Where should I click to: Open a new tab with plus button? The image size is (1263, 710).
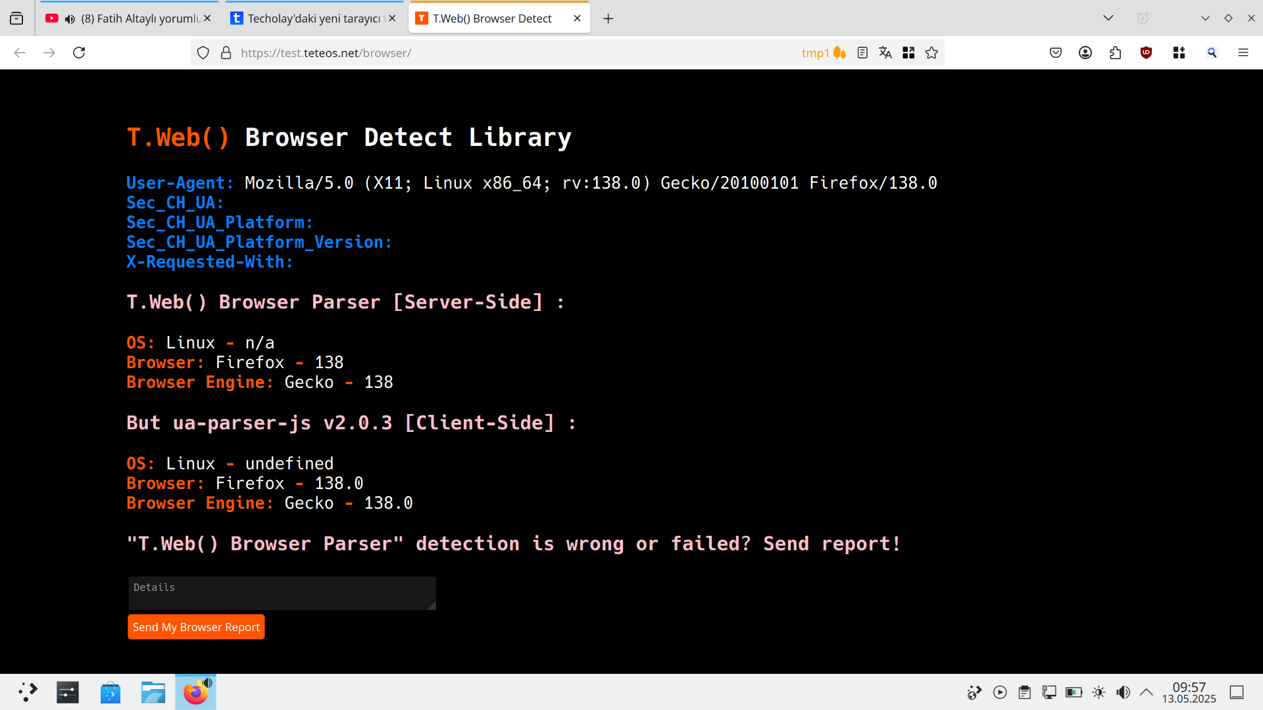tap(608, 18)
